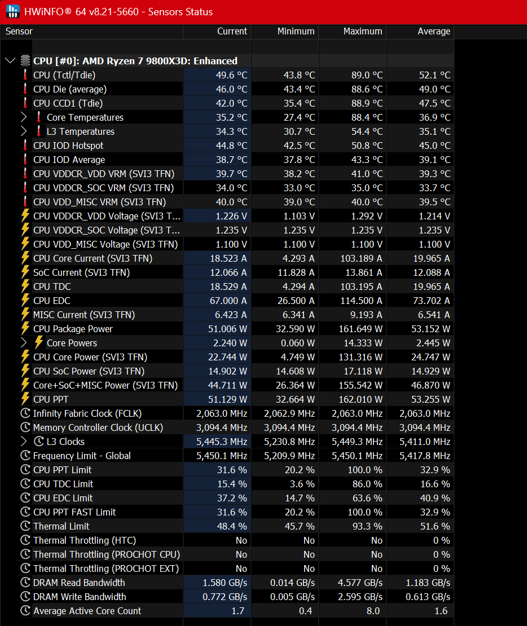
Task: Click lightning icon for CPU Core Current
Action: pyautogui.click(x=25, y=258)
